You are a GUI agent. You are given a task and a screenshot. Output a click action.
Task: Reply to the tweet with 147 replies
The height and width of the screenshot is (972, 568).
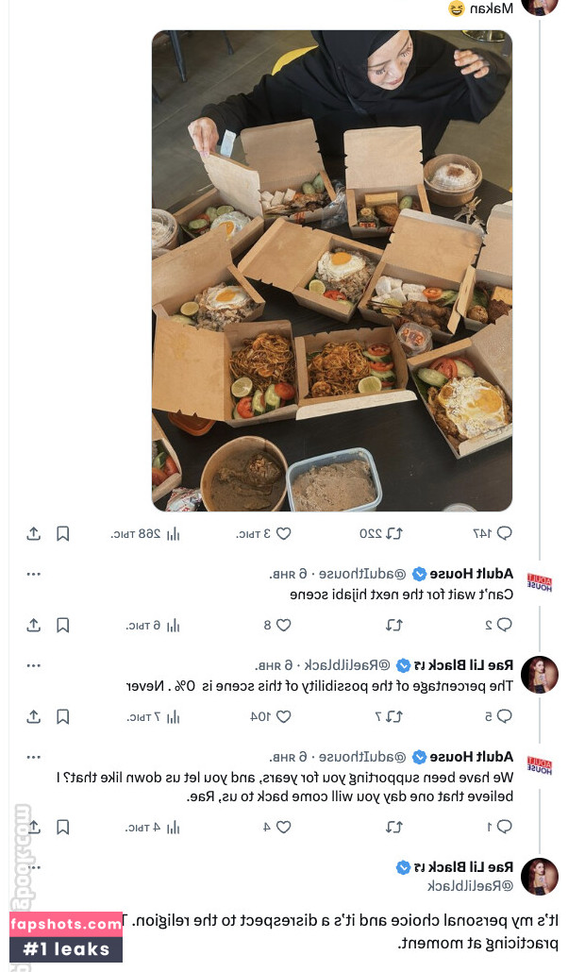pos(504,533)
